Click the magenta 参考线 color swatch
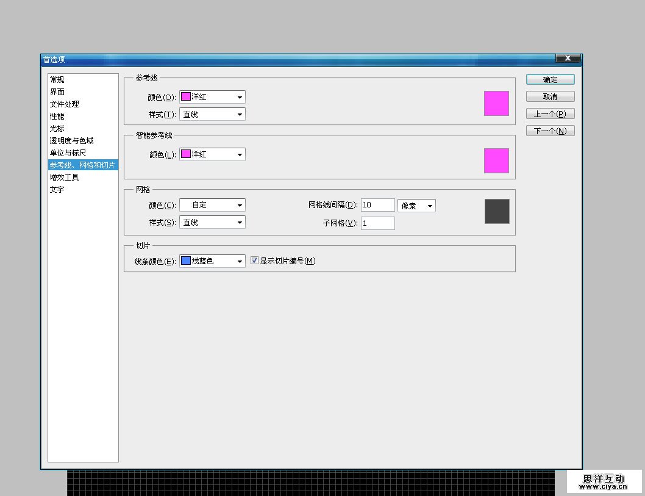Viewport: 645px width, 496px height. [496, 103]
